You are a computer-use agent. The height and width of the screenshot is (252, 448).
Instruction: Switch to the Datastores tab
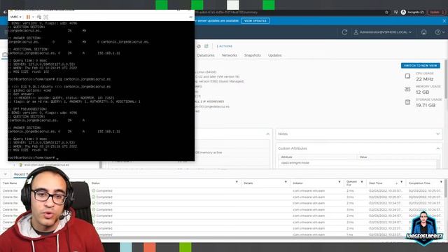206,55
